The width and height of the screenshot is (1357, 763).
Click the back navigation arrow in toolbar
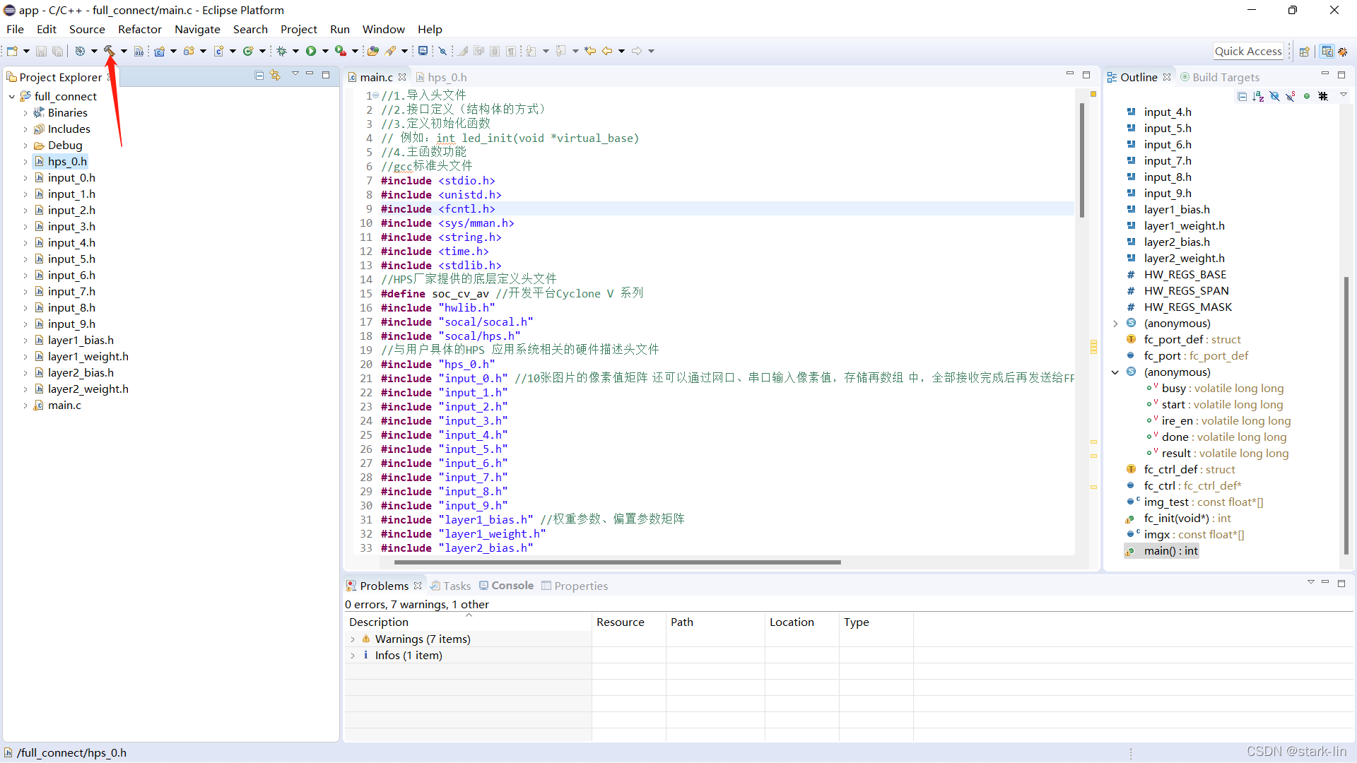607,51
